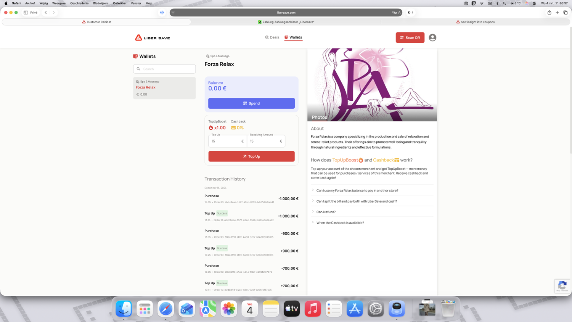Select Forza Relax wallet in sidebar
572x322 pixels.
[x=164, y=88]
